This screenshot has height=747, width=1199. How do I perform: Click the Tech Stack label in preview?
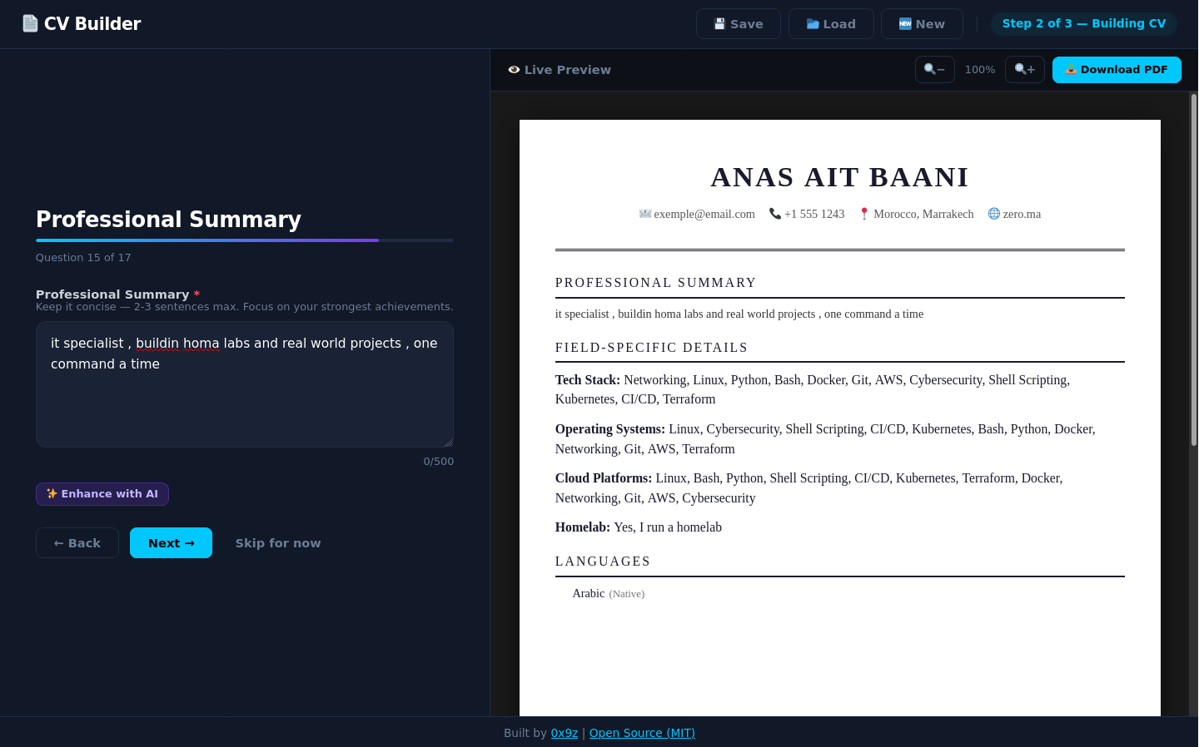pyautogui.click(x=588, y=380)
